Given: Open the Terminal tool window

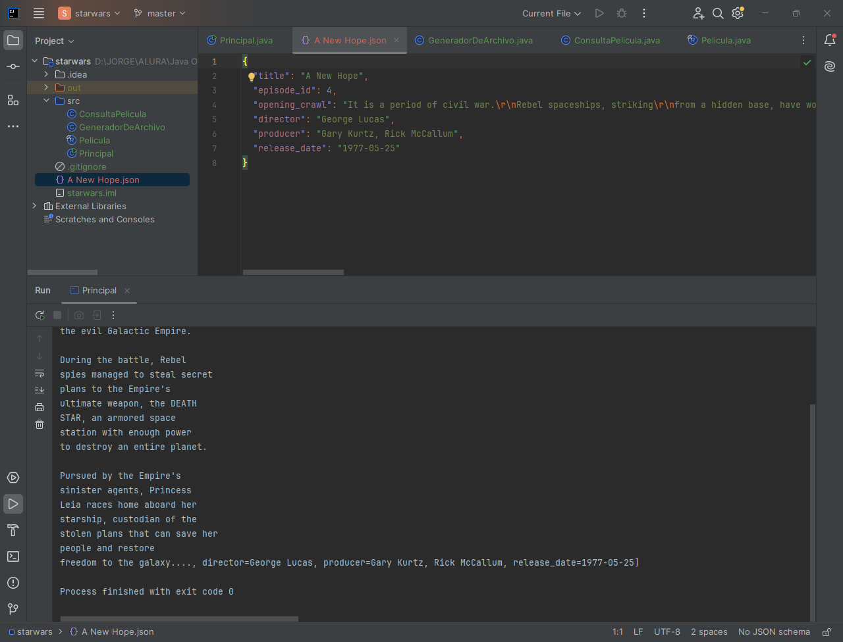Looking at the screenshot, I should point(13,556).
